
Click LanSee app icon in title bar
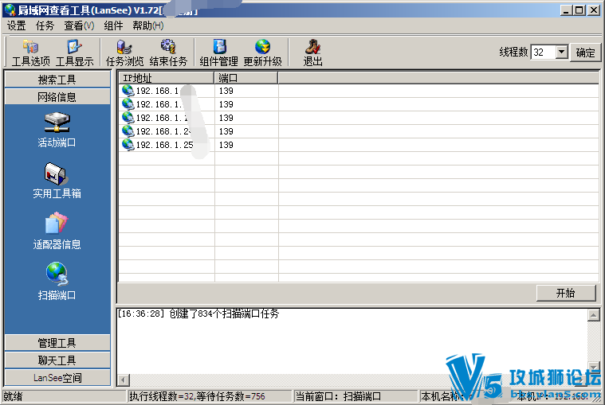tap(10, 10)
